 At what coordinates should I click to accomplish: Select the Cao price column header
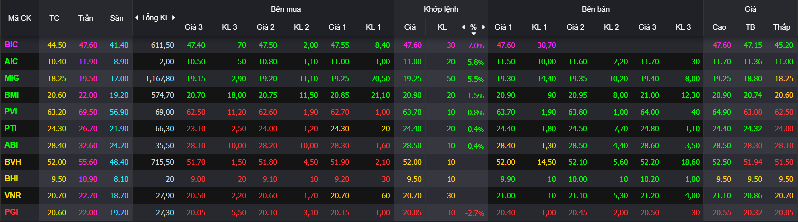(x=719, y=27)
